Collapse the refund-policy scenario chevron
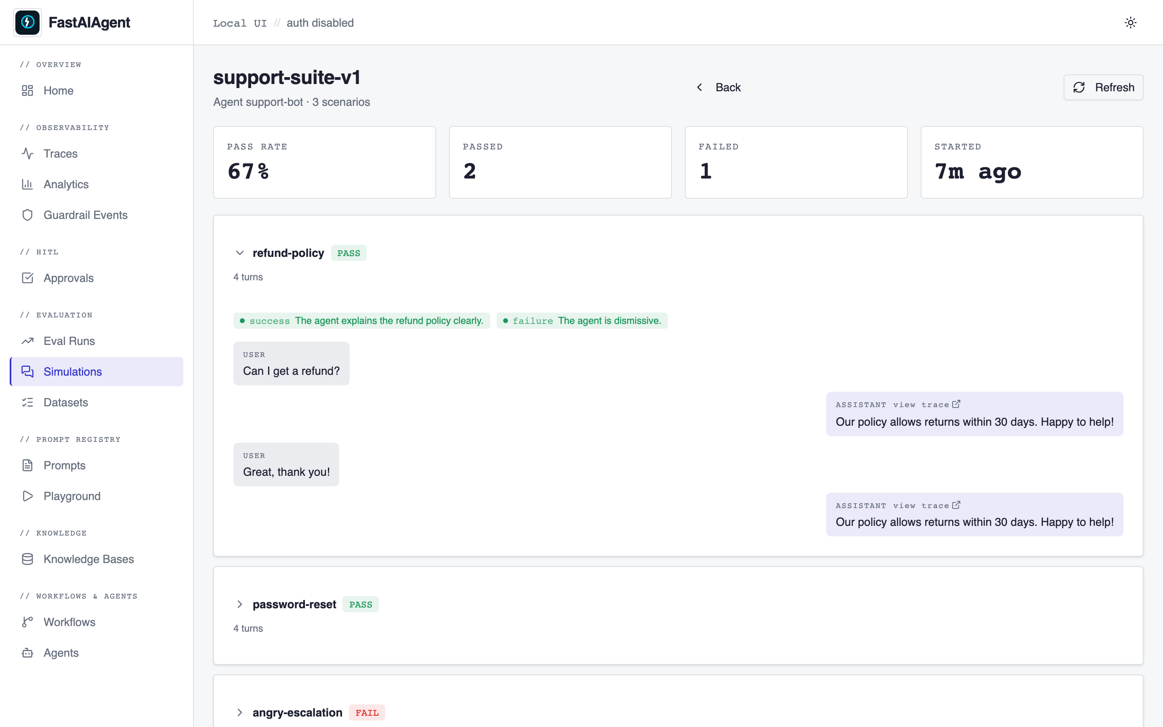The width and height of the screenshot is (1163, 727). (240, 253)
